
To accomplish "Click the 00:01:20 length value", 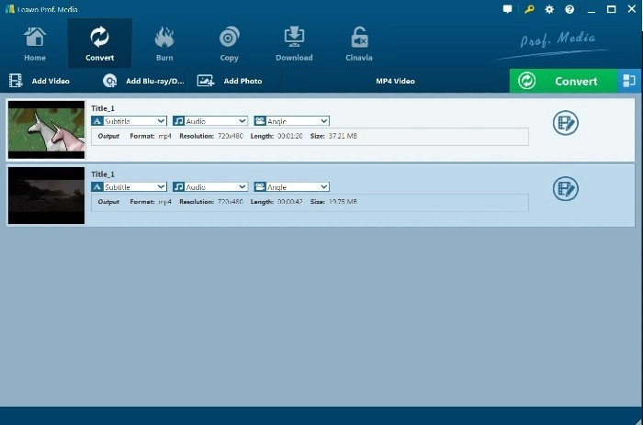I will pos(290,136).
